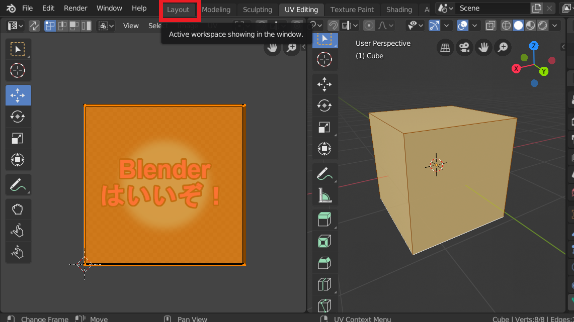This screenshot has height=322, width=574.
Task: Toggle viewport overlays display
Action: [x=463, y=26]
